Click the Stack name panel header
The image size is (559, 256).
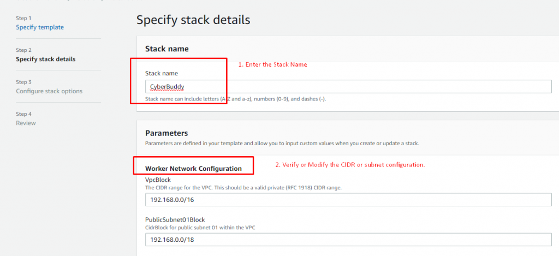(x=167, y=49)
